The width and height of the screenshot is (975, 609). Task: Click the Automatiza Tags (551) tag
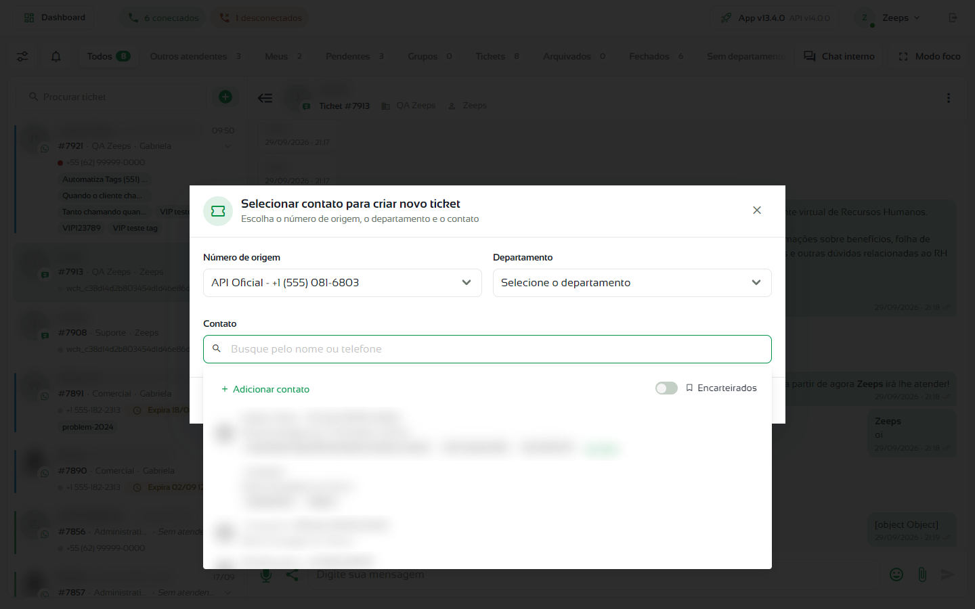[x=105, y=179]
